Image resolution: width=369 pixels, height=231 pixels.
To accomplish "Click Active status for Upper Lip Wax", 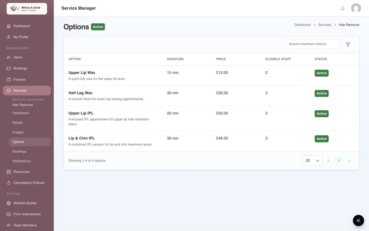I will (x=322, y=73).
